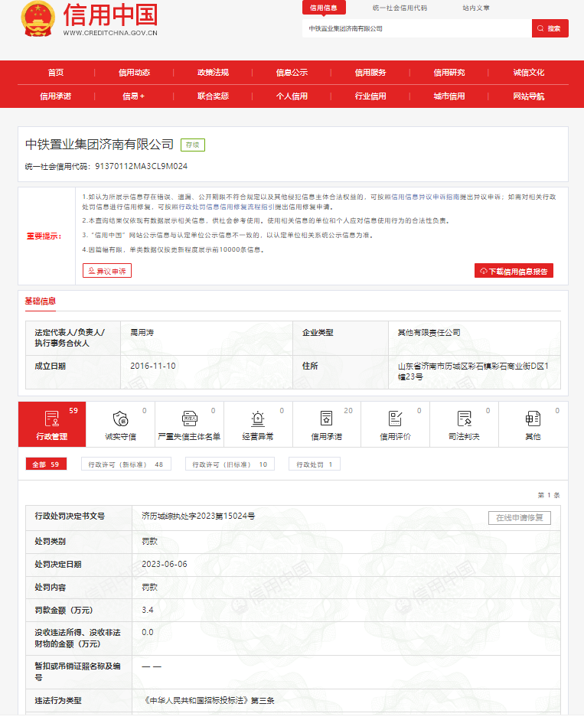Screen dimensions: 584x720
Task: Click 下载信用信息报告 download button
Action: click(514, 271)
